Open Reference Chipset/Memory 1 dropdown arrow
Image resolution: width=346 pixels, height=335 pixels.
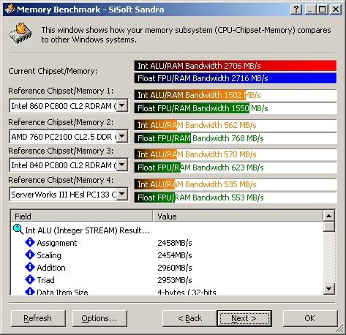(x=122, y=105)
